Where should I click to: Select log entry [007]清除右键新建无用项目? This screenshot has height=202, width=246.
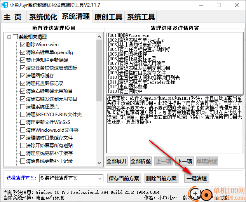137,64
